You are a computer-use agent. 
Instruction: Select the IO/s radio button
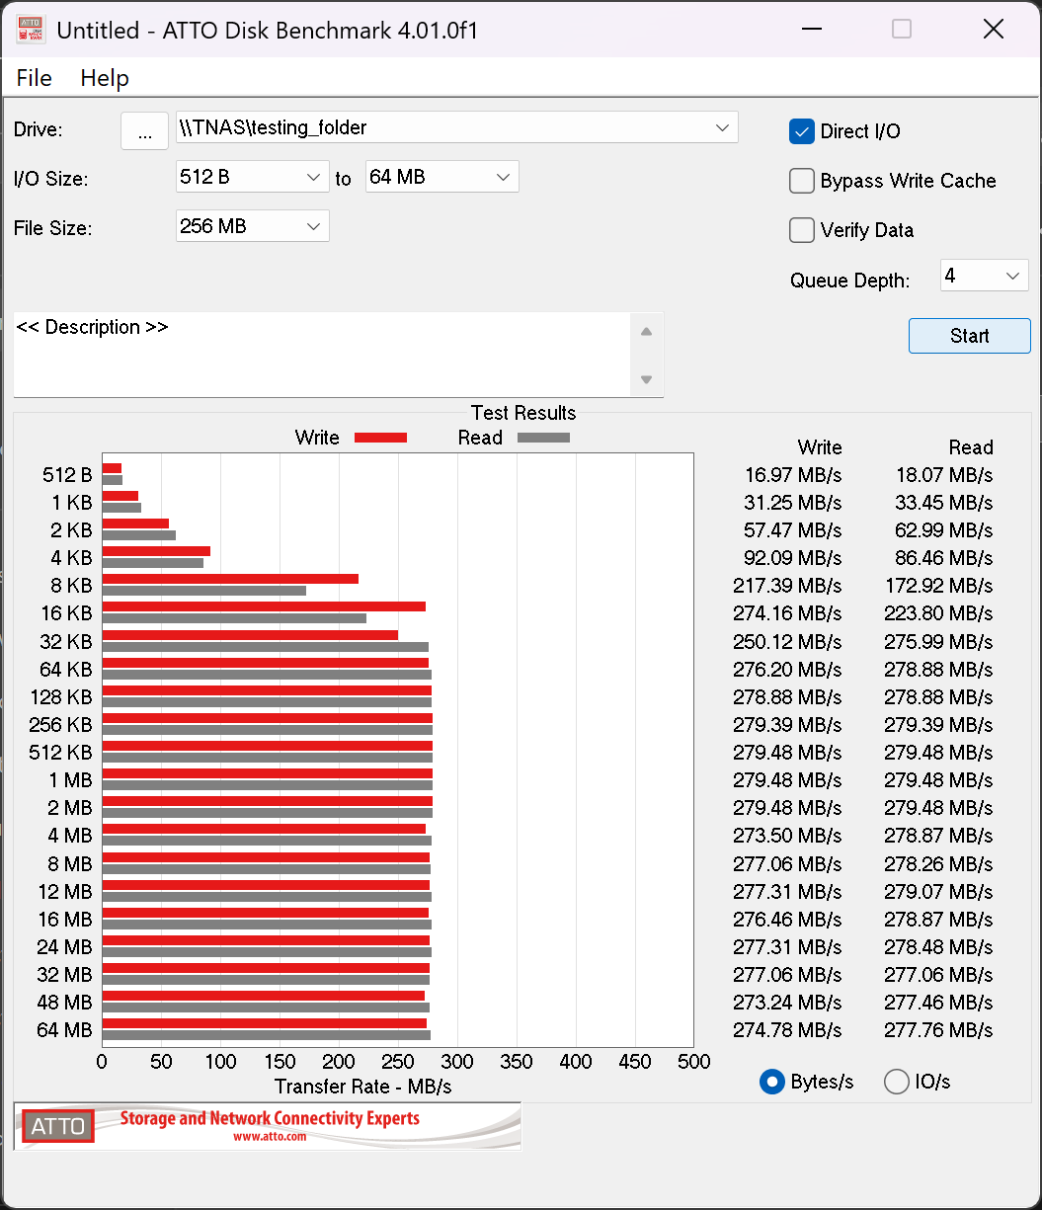896,1082
